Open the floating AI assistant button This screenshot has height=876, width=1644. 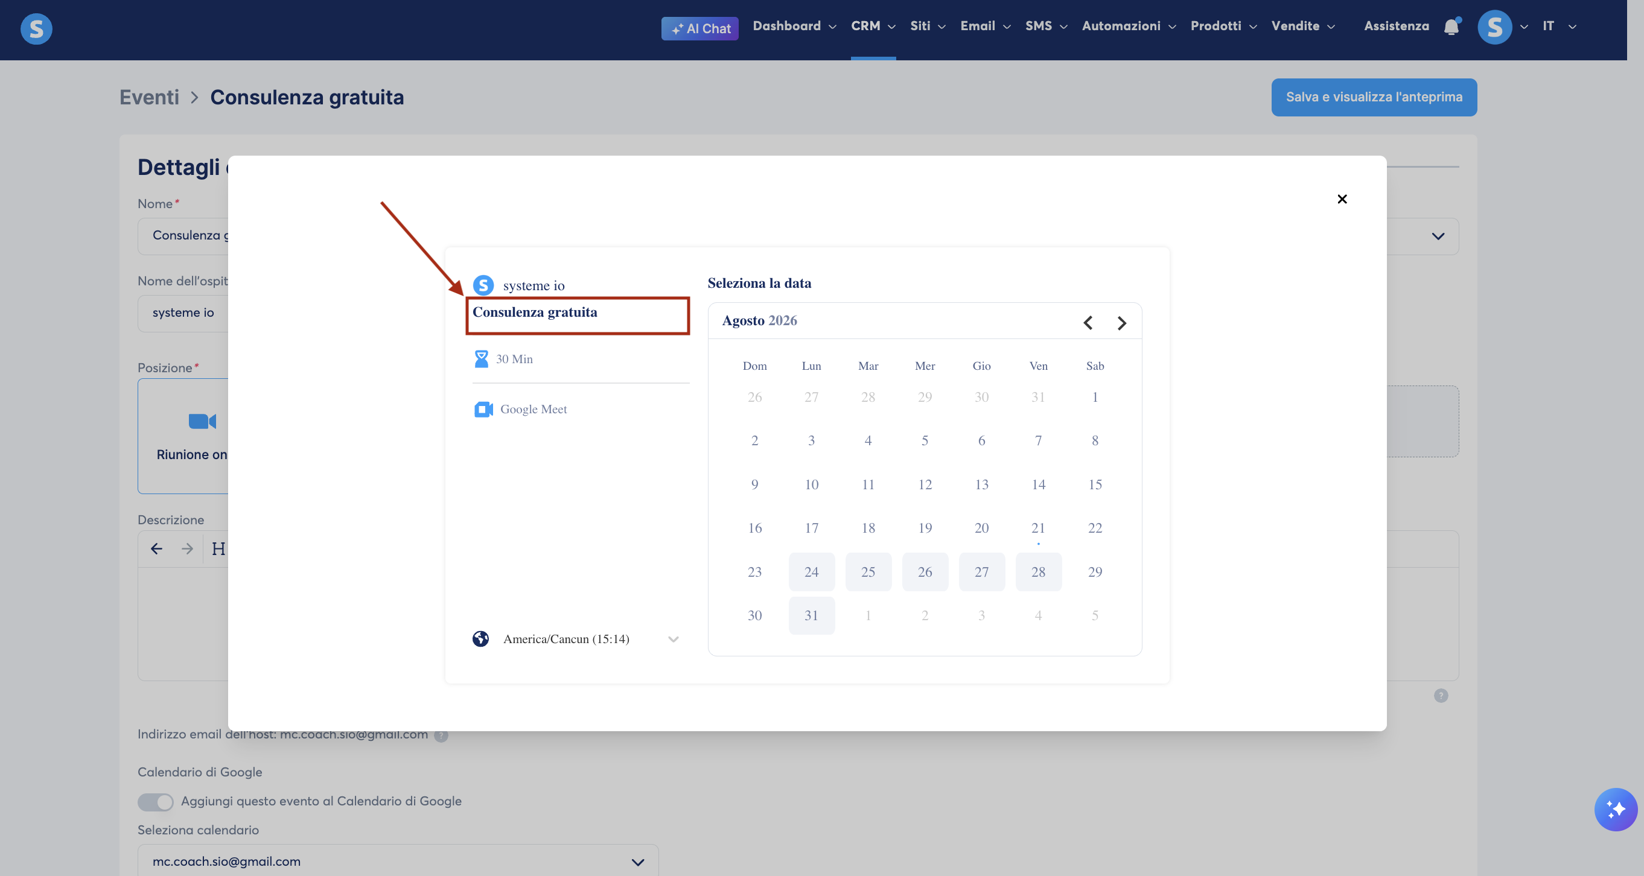1615,809
